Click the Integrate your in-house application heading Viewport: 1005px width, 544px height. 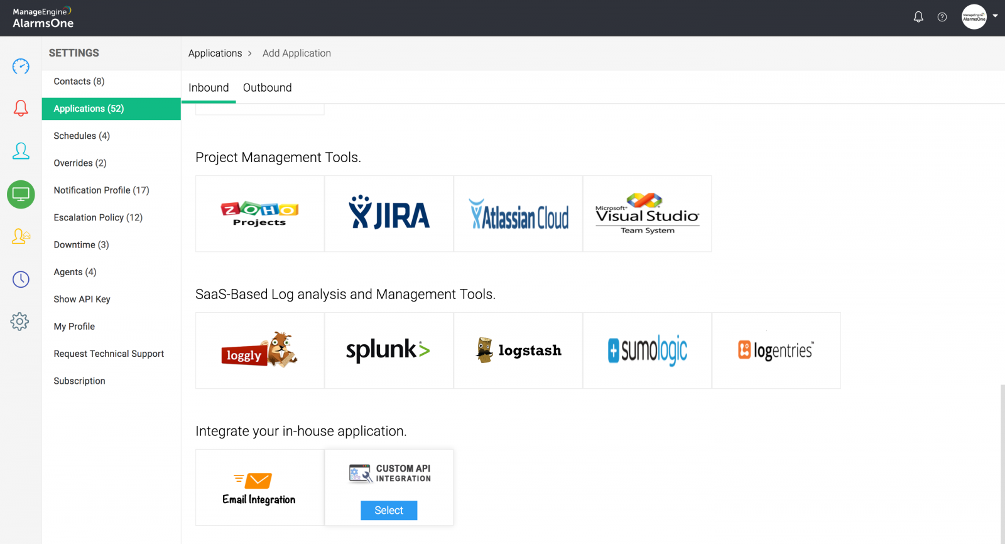301,431
